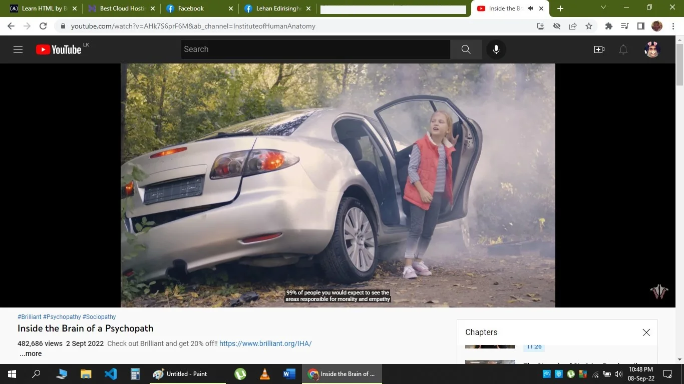
Task: Open the Chrome extensions puzzle menu
Action: tap(609, 26)
